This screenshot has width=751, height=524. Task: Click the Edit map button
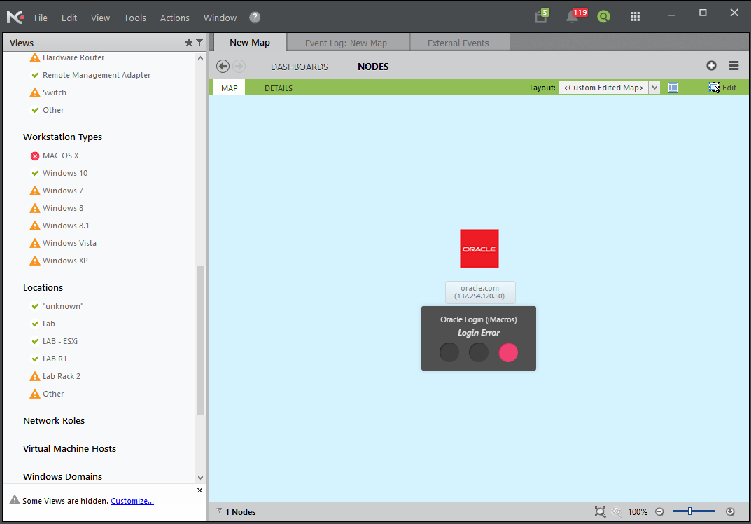tap(722, 88)
